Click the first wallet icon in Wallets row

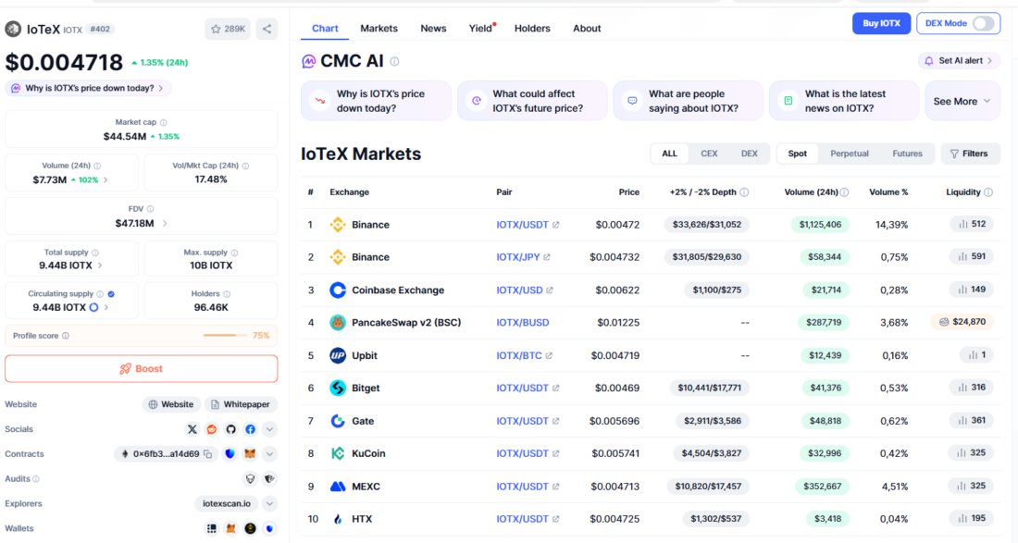tap(212, 529)
